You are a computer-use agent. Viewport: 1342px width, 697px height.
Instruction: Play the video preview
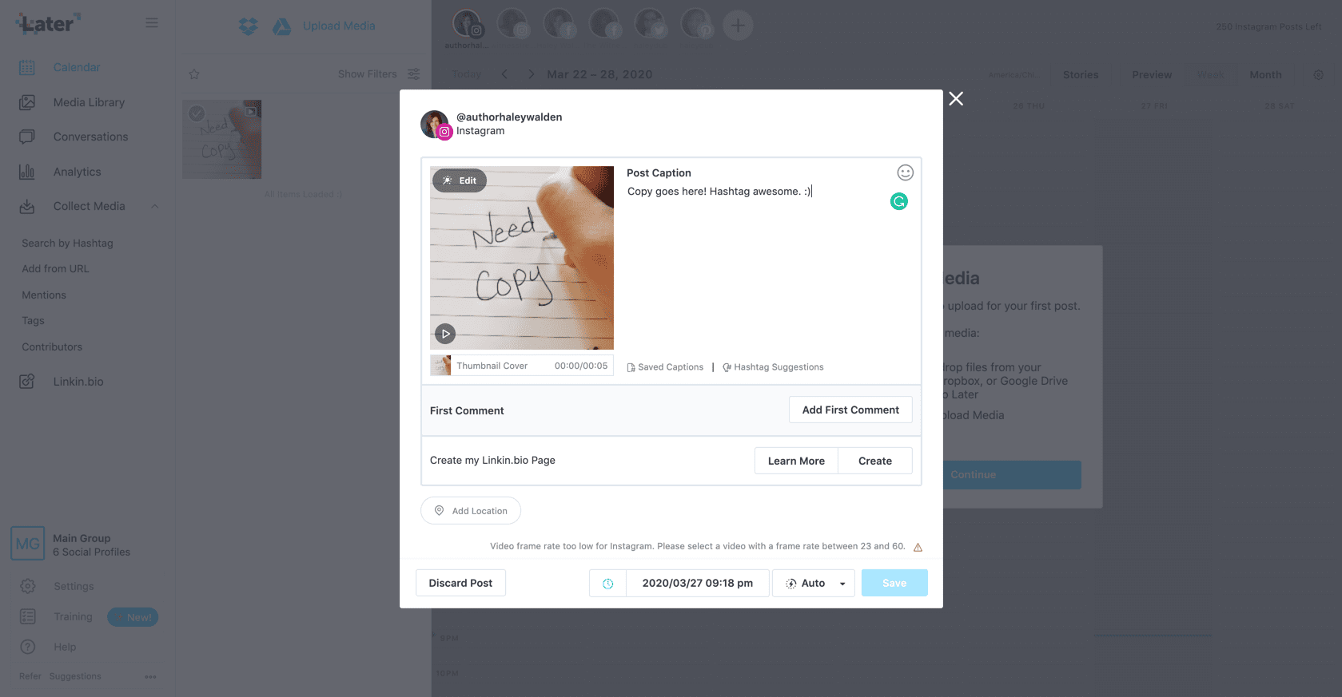[445, 334]
